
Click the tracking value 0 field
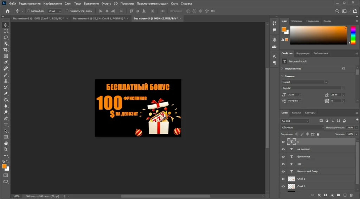click(336, 101)
